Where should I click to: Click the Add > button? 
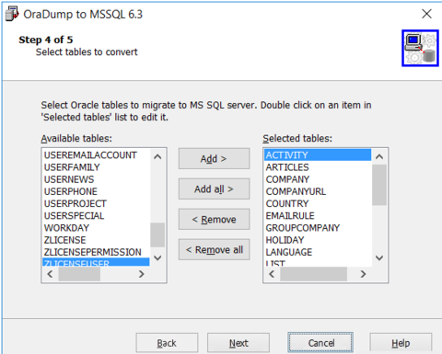coord(214,159)
